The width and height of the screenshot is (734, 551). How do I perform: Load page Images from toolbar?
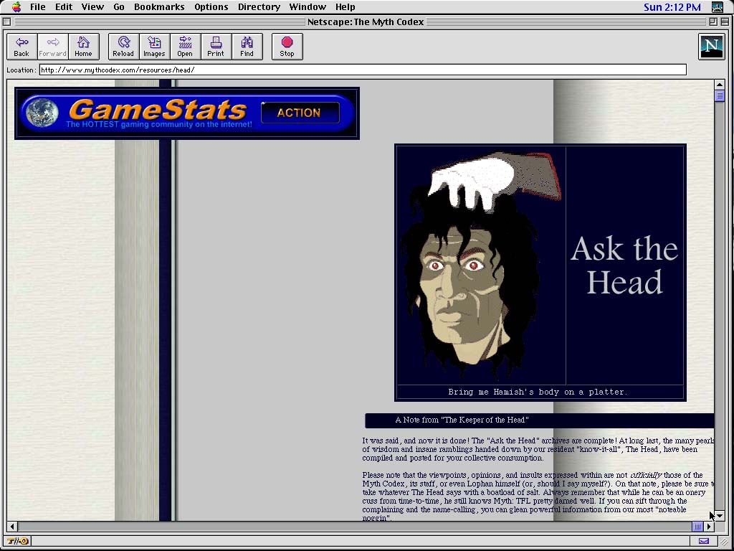point(154,47)
